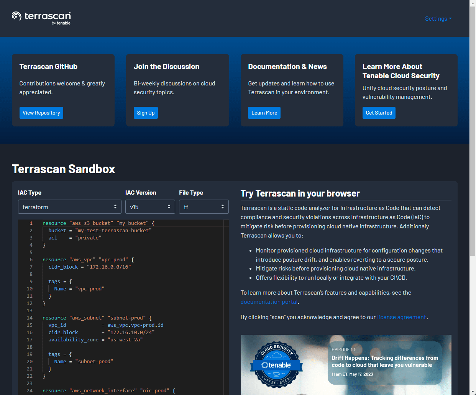This screenshot has width=476, height=395.
Task: Click the tags = { line 19
Action: [x=60, y=354]
